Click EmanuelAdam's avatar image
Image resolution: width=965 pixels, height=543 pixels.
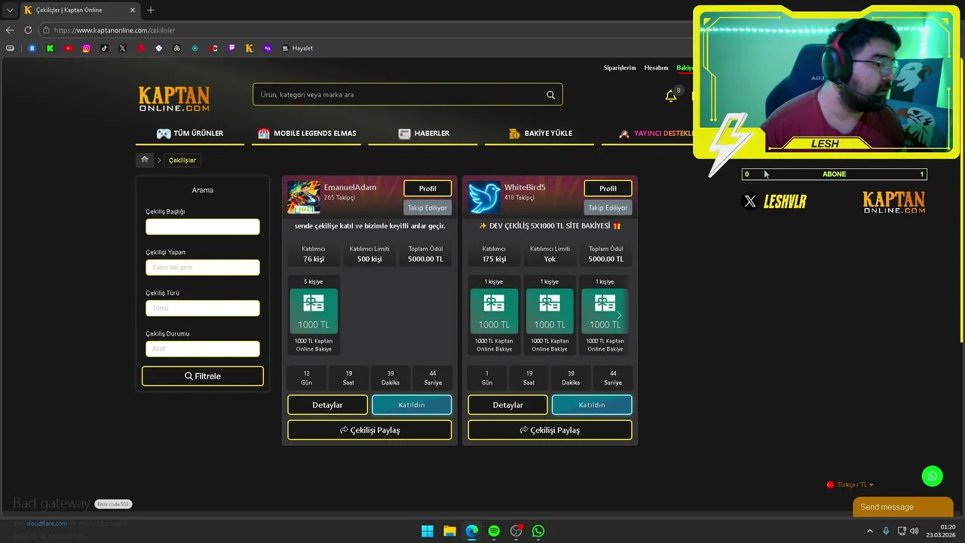click(303, 197)
